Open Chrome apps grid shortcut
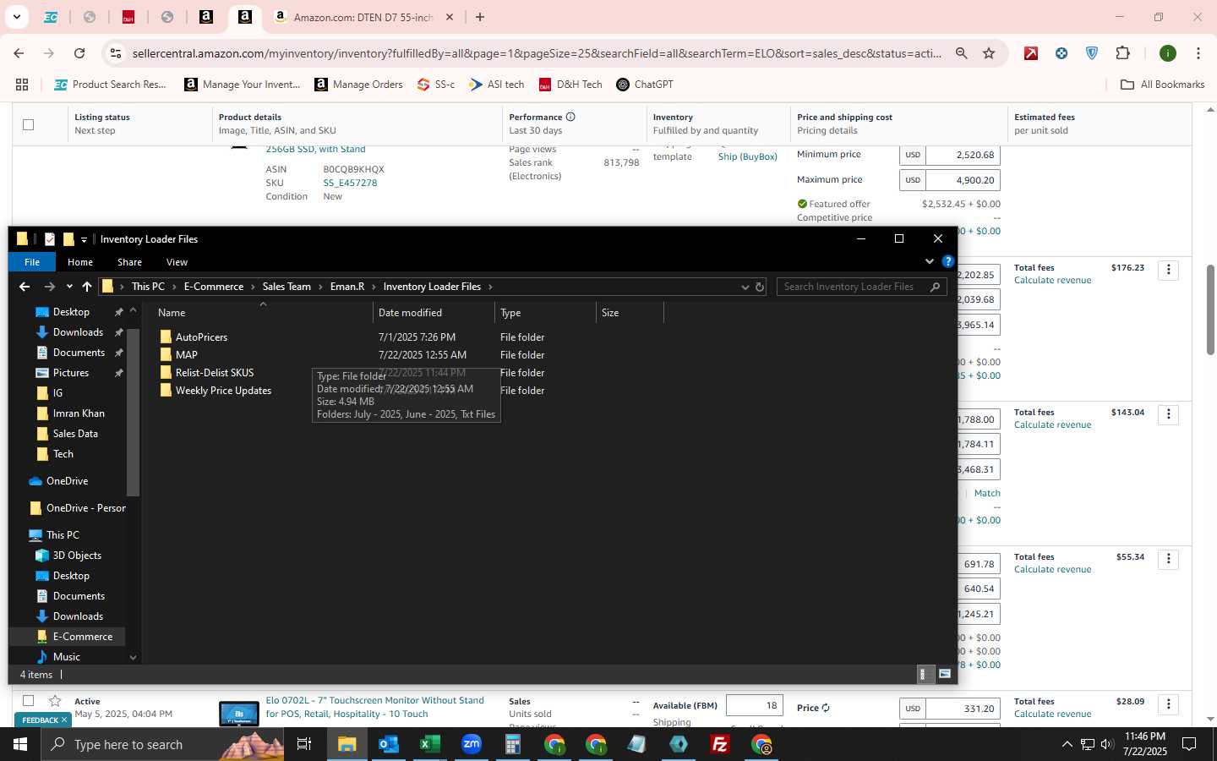This screenshot has height=761, width=1217. point(22,85)
